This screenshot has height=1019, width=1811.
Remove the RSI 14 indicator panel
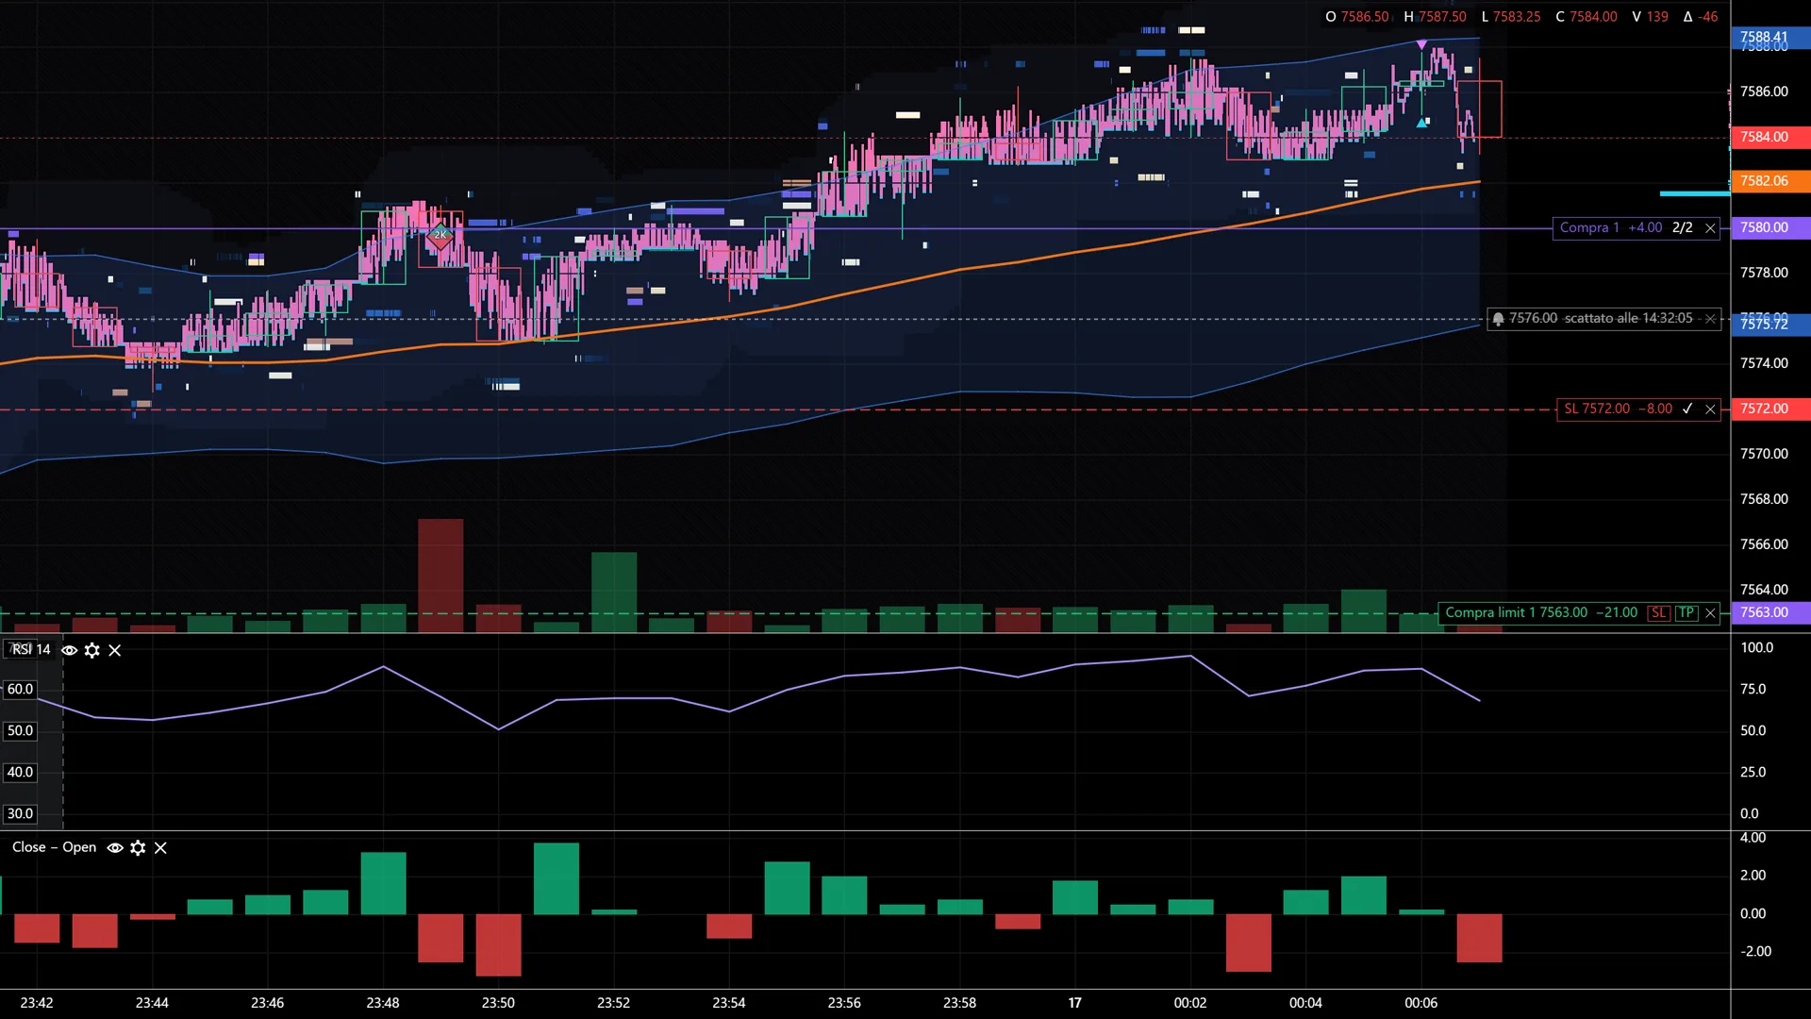tap(115, 650)
